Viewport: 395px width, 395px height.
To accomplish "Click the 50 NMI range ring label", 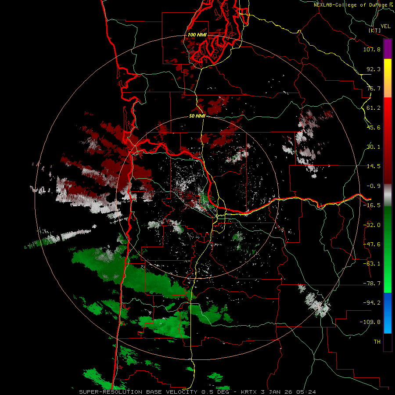I will point(197,116).
